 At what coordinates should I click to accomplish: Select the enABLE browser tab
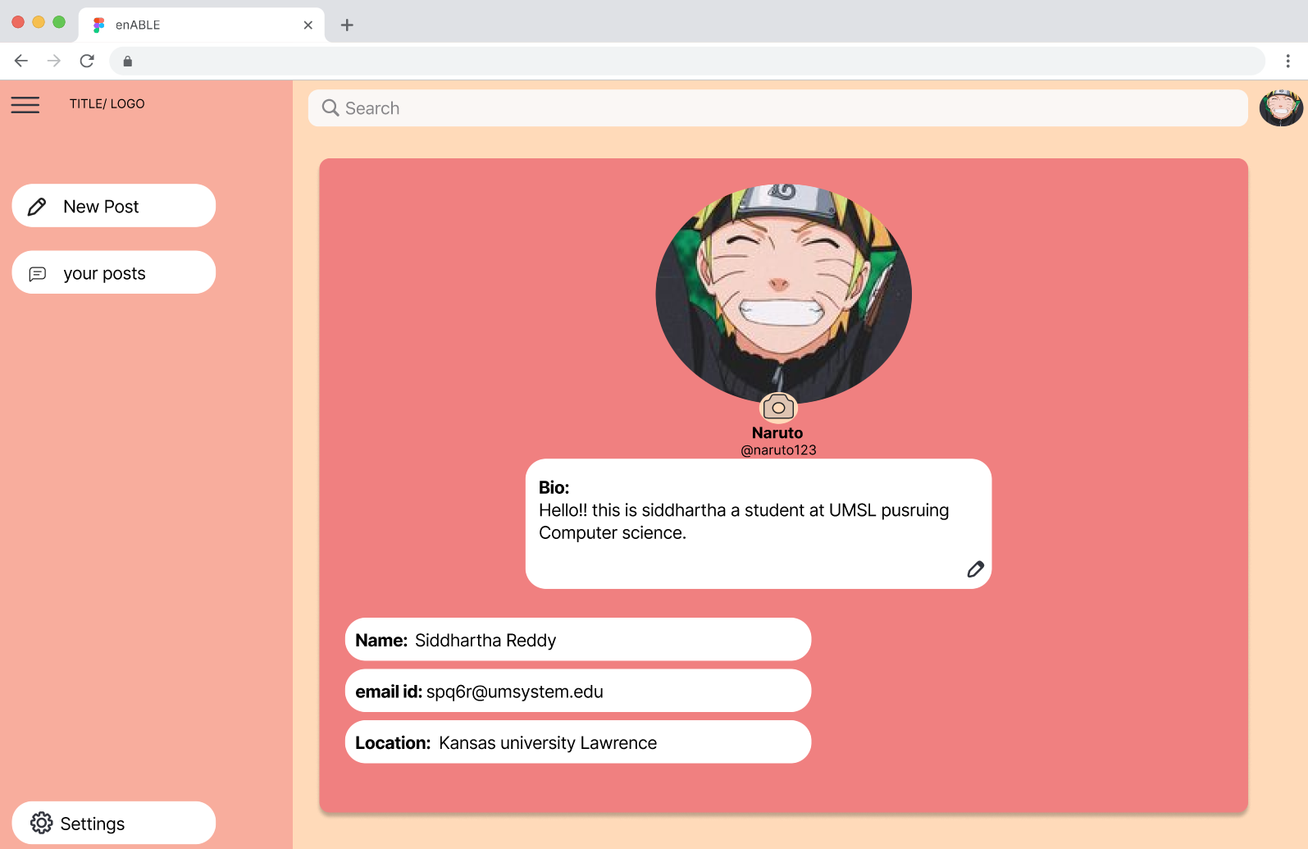(x=202, y=25)
